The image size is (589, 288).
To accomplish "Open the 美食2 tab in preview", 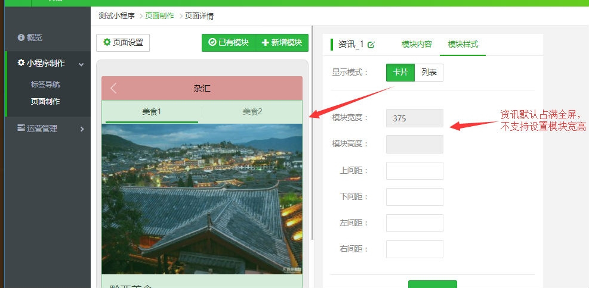I will 252,111.
